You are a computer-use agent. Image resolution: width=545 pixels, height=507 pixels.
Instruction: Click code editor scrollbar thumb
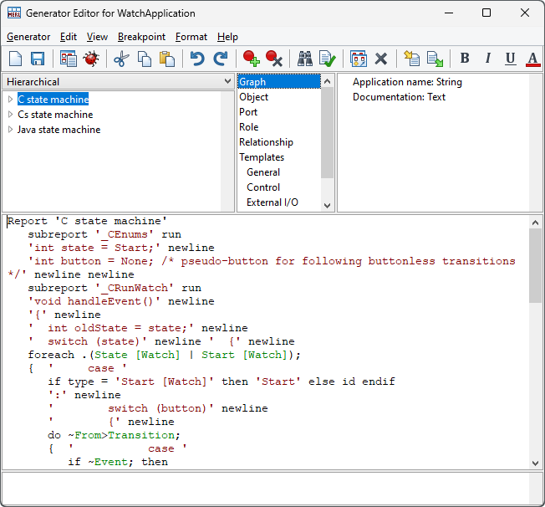click(x=535, y=266)
